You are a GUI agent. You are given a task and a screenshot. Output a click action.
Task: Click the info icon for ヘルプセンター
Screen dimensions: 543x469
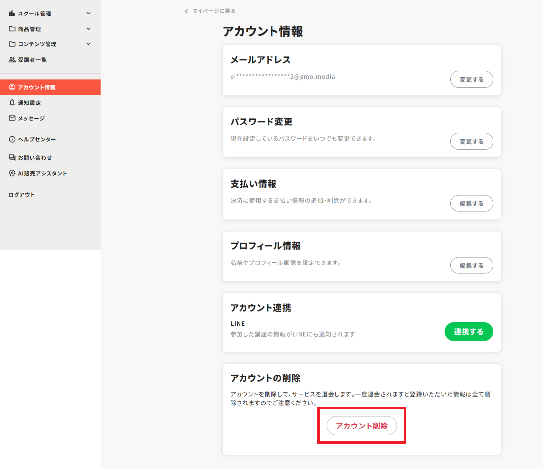click(x=12, y=139)
